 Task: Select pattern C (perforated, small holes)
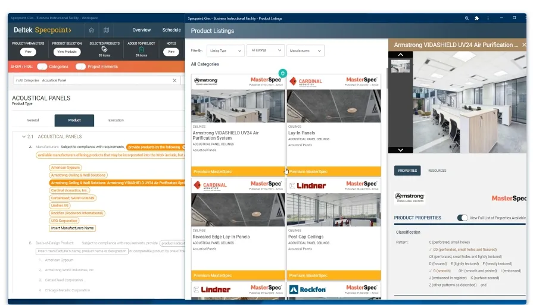449,242
